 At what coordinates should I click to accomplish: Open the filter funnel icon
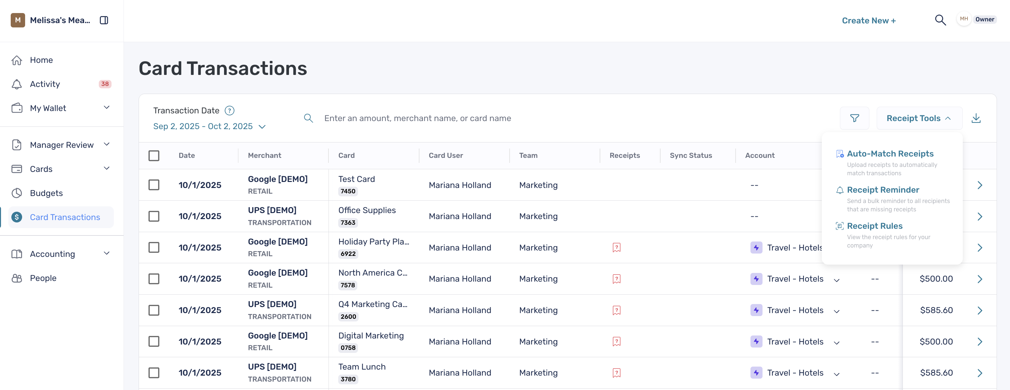[x=855, y=118]
